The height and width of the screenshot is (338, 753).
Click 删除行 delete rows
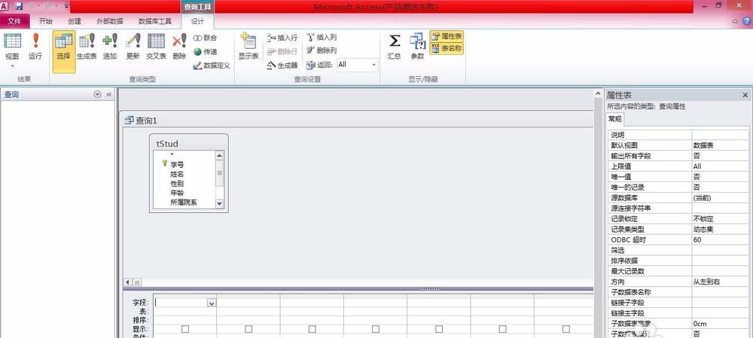[x=282, y=51]
